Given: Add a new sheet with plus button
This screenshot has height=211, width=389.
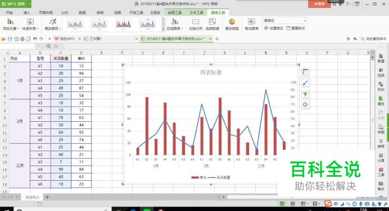Looking at the screenshot, I should coord(47,197).
